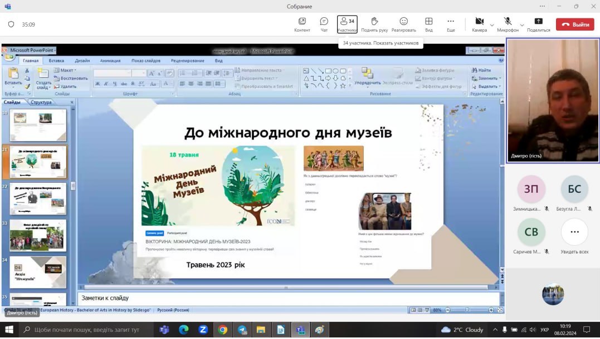Leave the meeting with the red button
Viewport: 600px width, 339px height.
(x=575, y=24)
